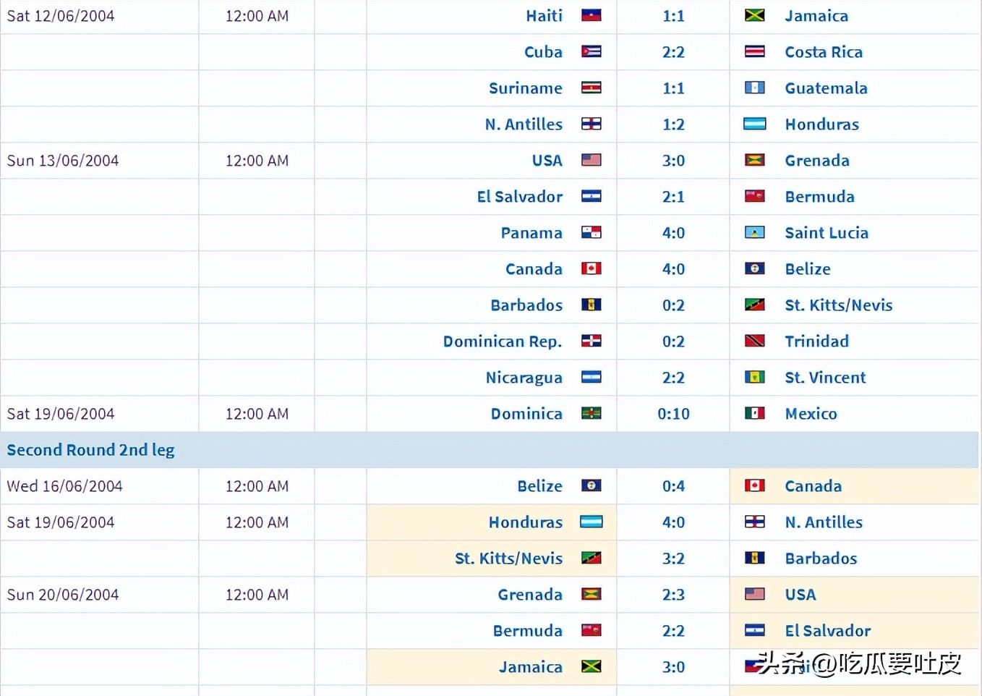Viewport: 982px width, 696px height.
Task: Click the 2:2 Cuba–Costa Rica score
Action: pos(673,52)
